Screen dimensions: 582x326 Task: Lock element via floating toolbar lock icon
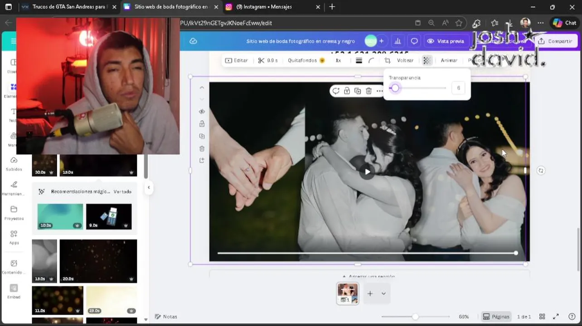point(347,91)
